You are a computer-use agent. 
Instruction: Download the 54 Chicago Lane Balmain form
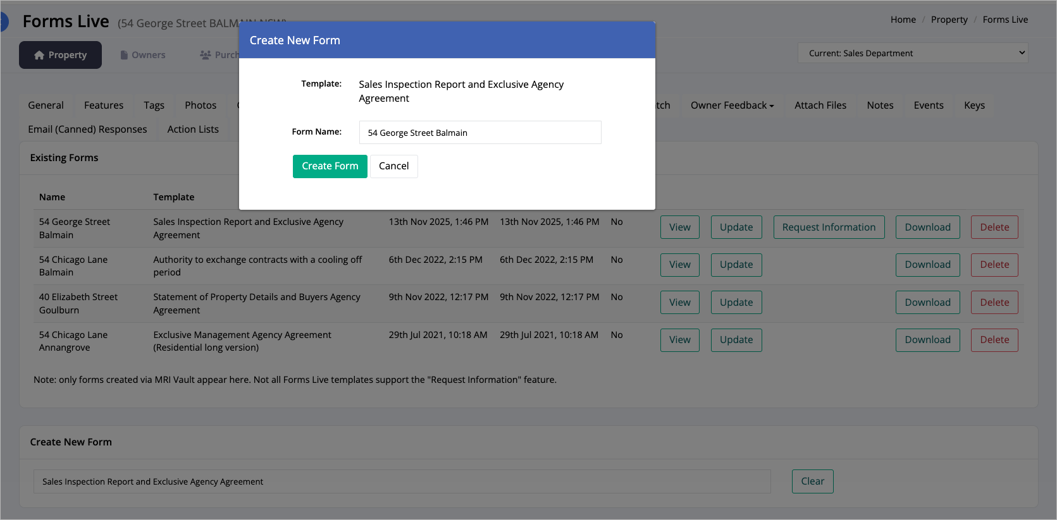[927, 265]
